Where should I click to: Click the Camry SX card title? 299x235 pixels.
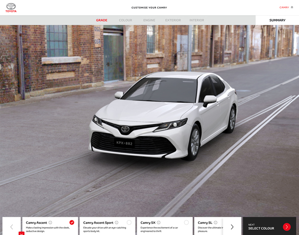click(x=148, y=223)
